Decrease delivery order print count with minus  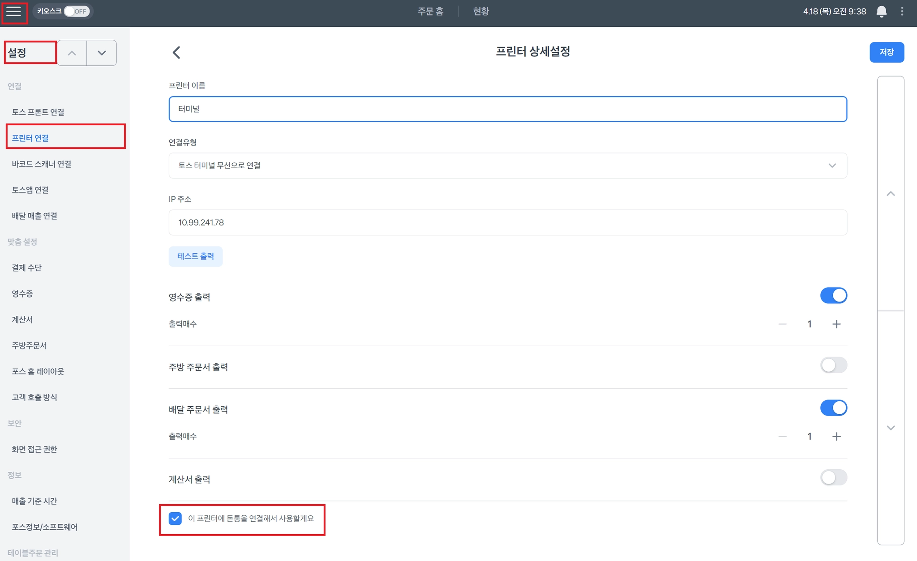pyautogui.click(x=782, y=437)
